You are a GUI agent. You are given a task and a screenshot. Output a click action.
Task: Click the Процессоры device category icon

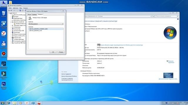(x=13, y=38)
